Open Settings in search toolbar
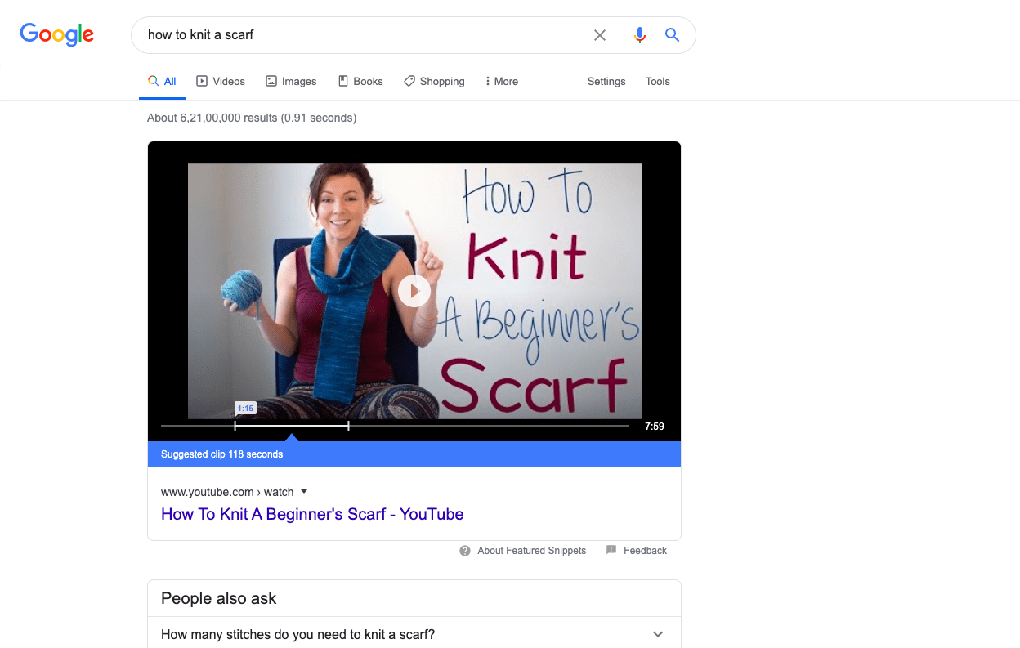This screenshot has width=1020, height=648. coord(606,82)
